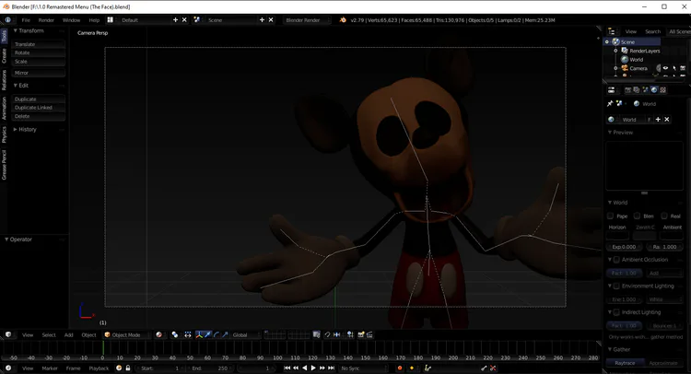Open the Render Layers properties tab icon

coord(637,90)
